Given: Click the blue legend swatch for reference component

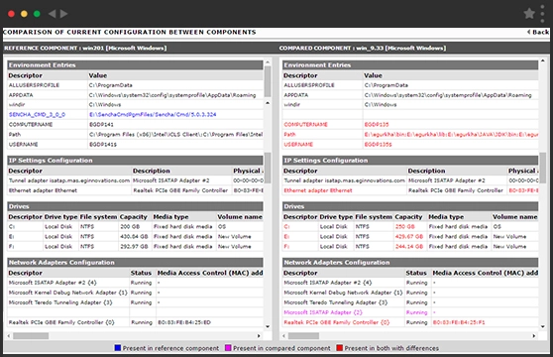Looking at the screenshot, I should coord(118,348).
